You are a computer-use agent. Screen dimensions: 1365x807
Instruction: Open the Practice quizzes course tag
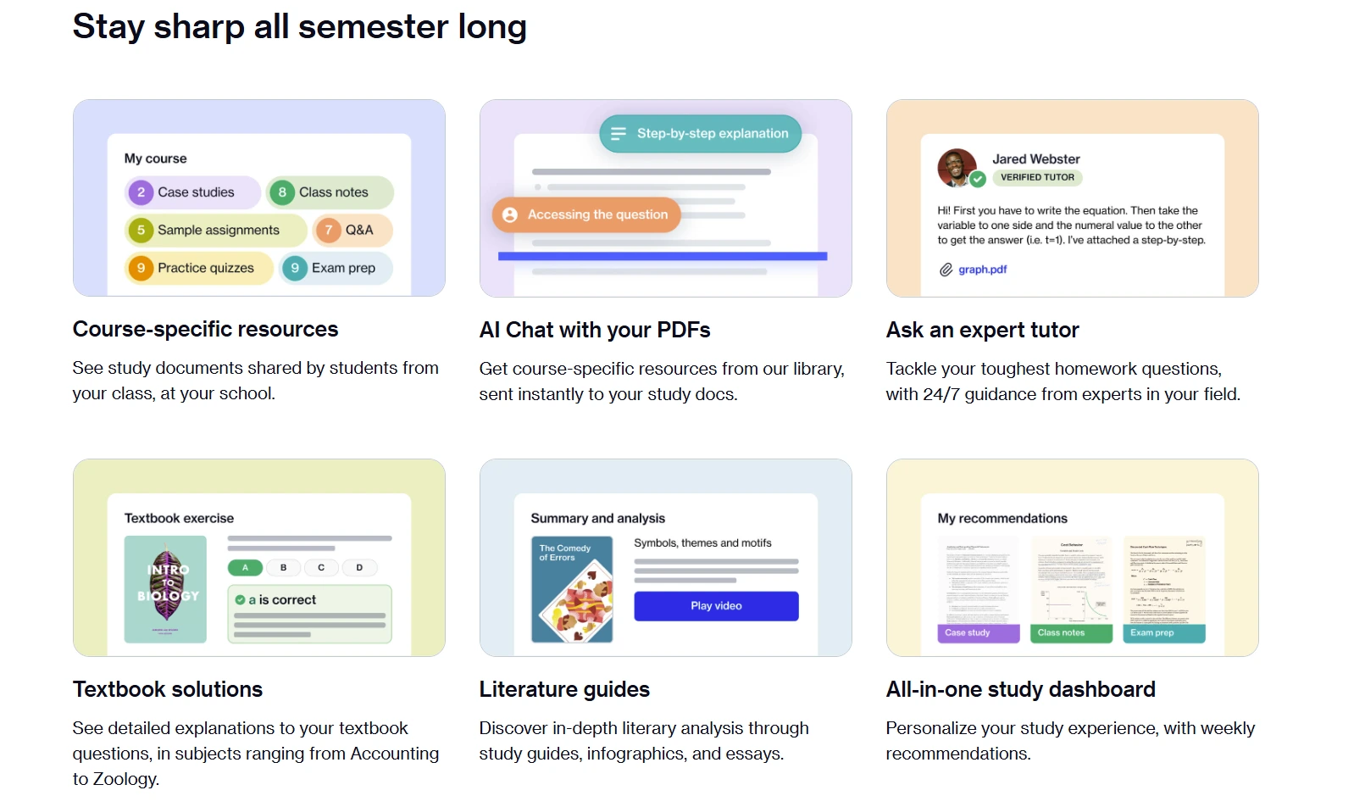[x=200, y=268]
